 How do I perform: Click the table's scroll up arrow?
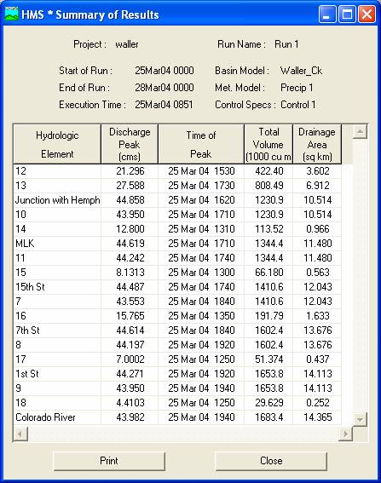pyautogui.click(x=360, y=132)
